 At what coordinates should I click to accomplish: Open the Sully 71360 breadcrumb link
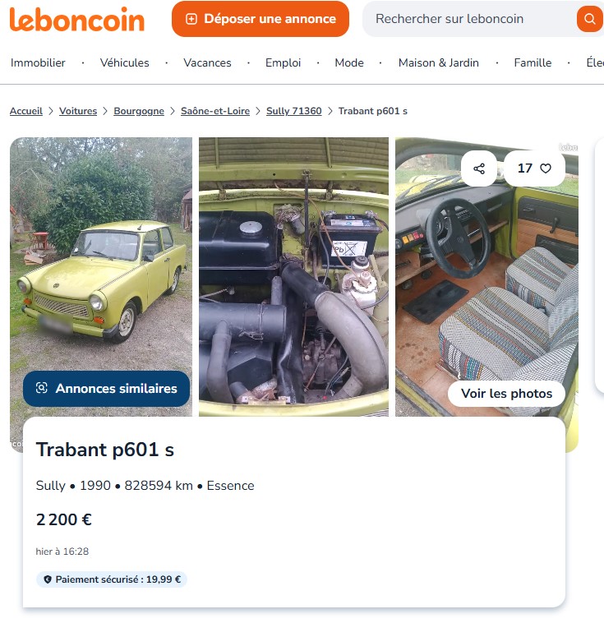pyautogui.click(x=293, y=111)
